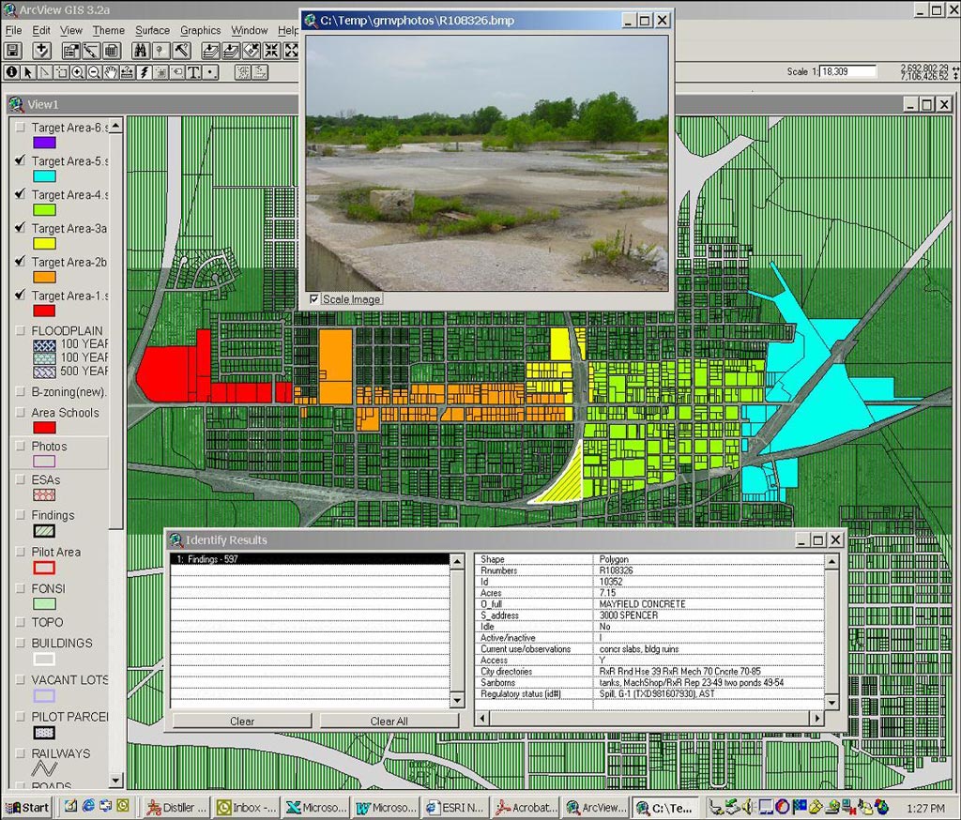The image size is (961, 820).
Task: Turn on the FLOODPLAIN theme checkbox
Action: (x=21, y=330)
